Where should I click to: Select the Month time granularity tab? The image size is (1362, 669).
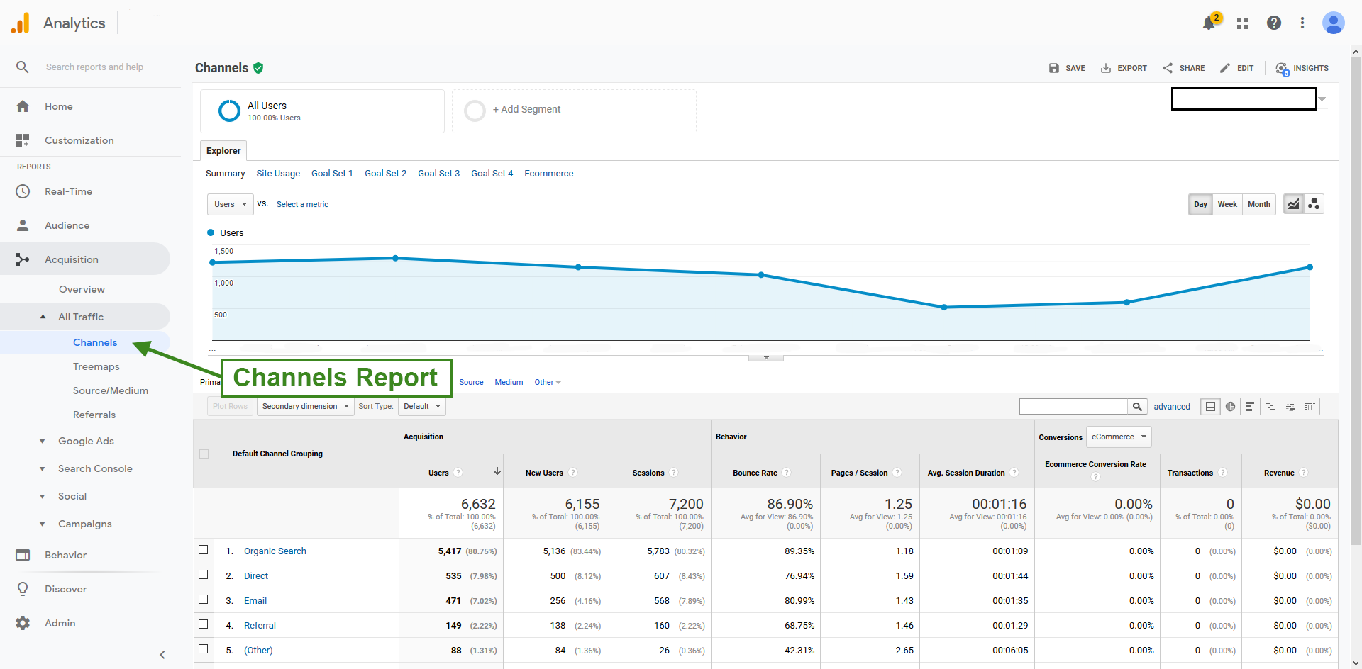point(1259,204)
